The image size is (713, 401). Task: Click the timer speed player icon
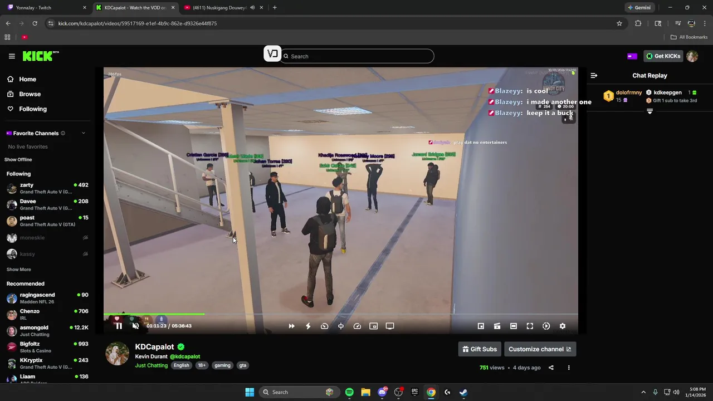pos(324,326)
